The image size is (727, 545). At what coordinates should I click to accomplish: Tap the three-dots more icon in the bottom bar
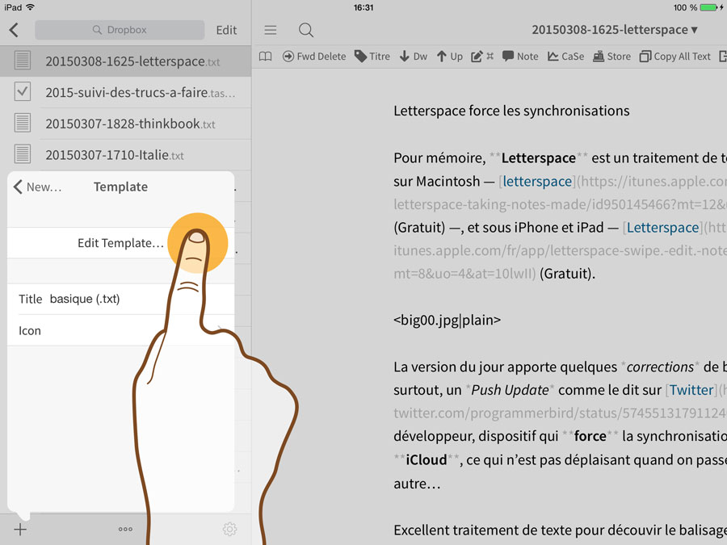tap(125, 529)
